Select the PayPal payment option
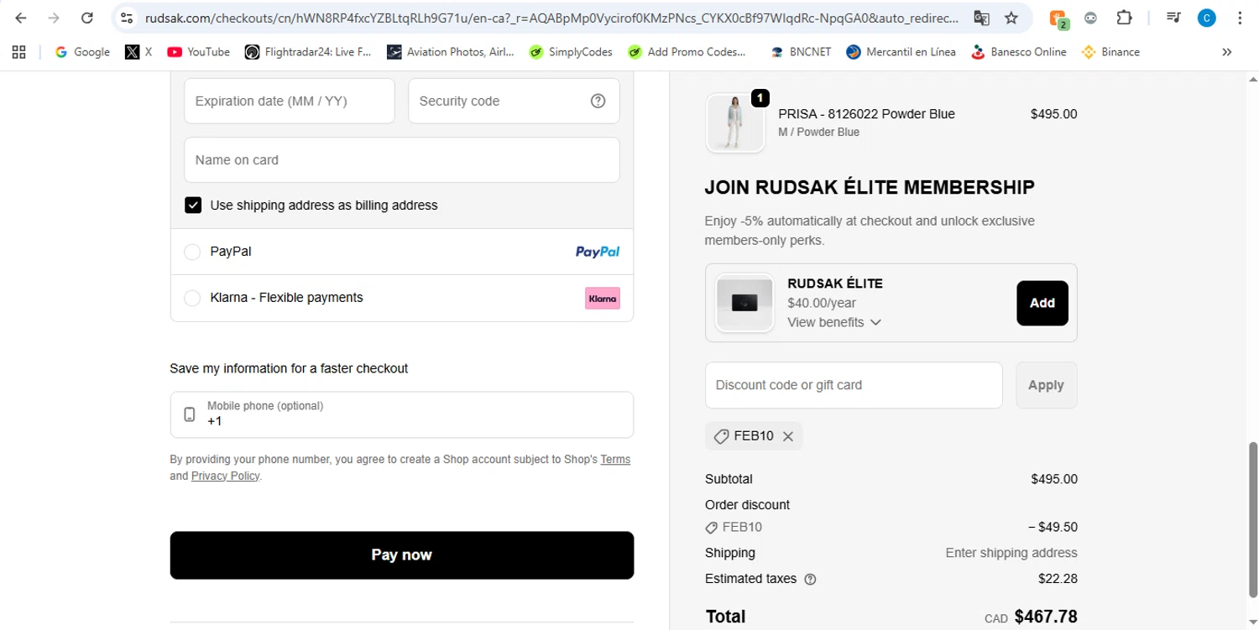The height and width of the screenshot is (630, 1259). coord(192,252)
